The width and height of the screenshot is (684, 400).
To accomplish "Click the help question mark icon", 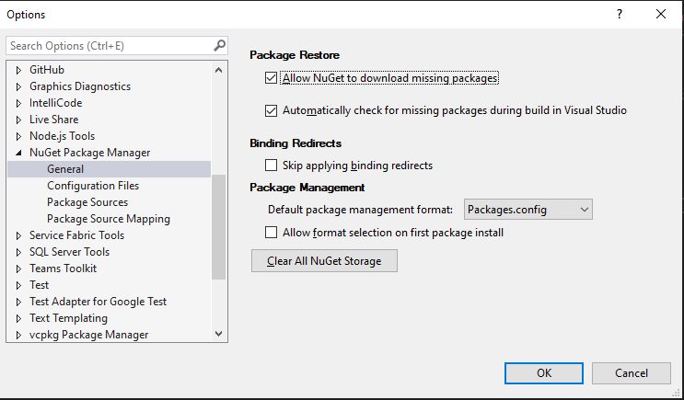I will pyautogui.click(x=619, y=14).
